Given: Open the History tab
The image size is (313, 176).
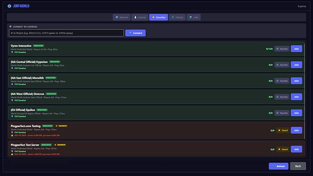Looking at the screenshot, I should (x=177, y=18).
